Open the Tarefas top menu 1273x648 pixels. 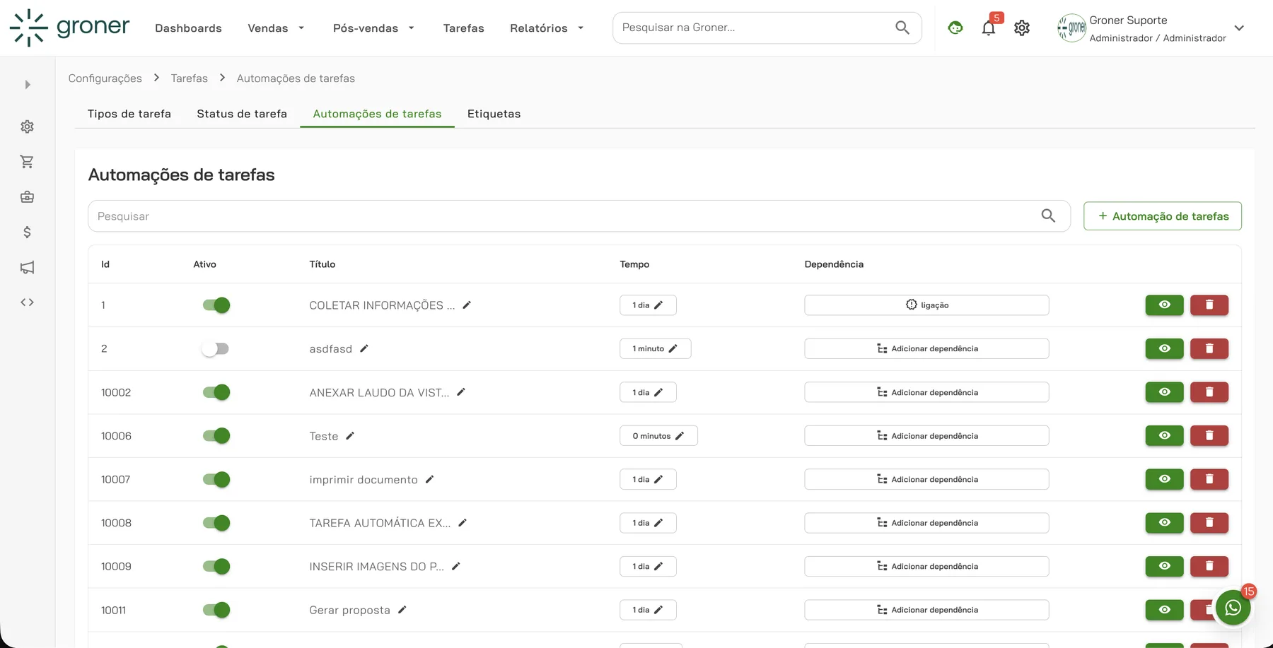click(x=463, y=28)
